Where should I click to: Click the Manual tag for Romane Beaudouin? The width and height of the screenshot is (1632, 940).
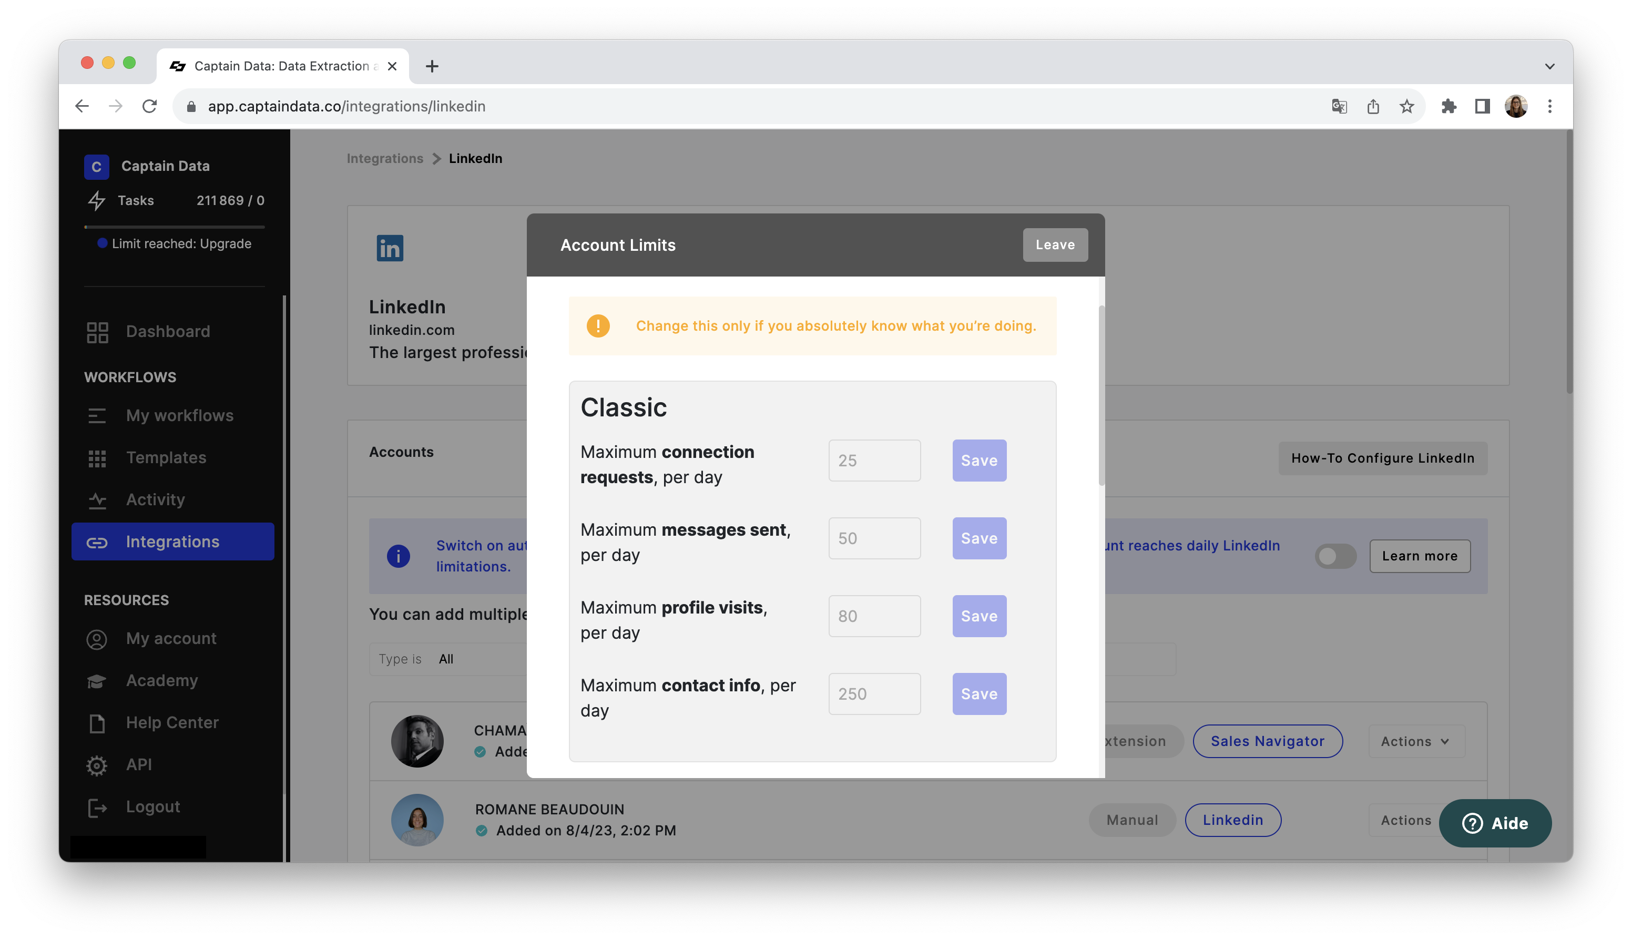tap(1131, 820)
